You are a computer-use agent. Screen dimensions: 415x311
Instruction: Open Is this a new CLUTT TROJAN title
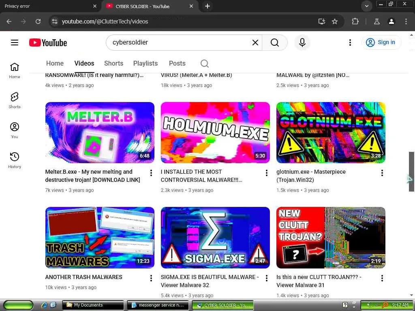(319, 281)
